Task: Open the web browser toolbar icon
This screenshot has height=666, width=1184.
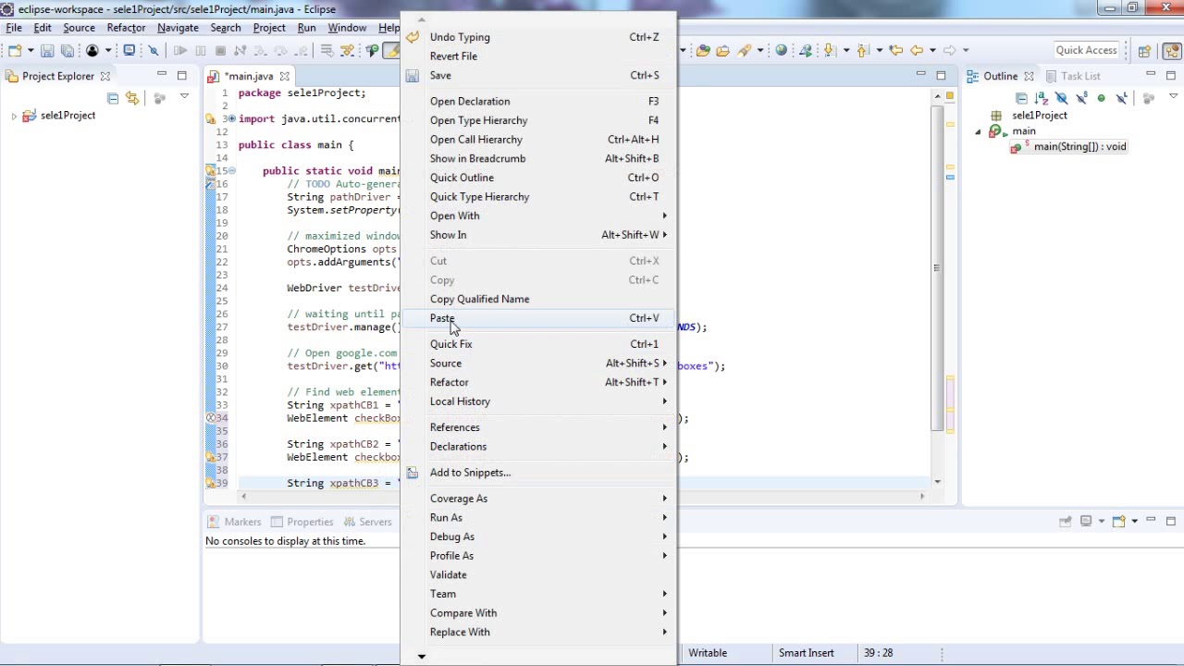Action: coord(781,51)
